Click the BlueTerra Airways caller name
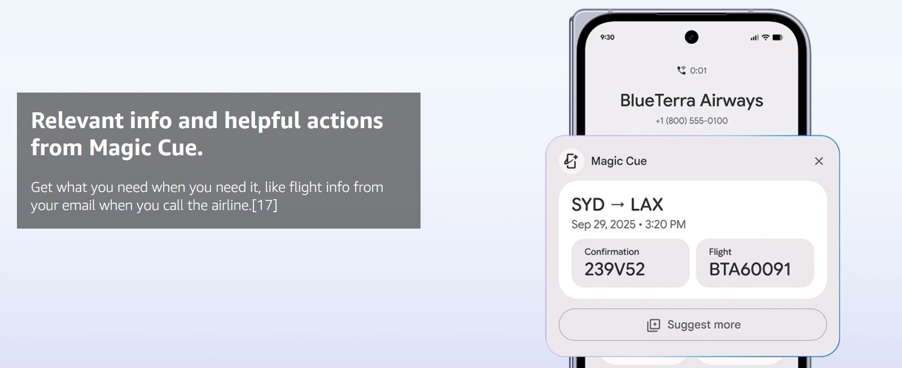 coord(691,100)
